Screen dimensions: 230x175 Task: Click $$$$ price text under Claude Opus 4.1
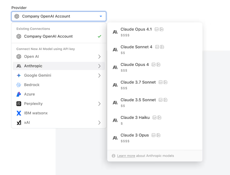[x=125, y=35]
